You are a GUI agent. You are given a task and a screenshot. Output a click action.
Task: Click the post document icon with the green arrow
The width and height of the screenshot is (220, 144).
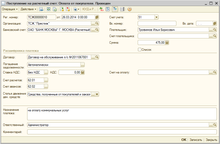coord(62,9)
